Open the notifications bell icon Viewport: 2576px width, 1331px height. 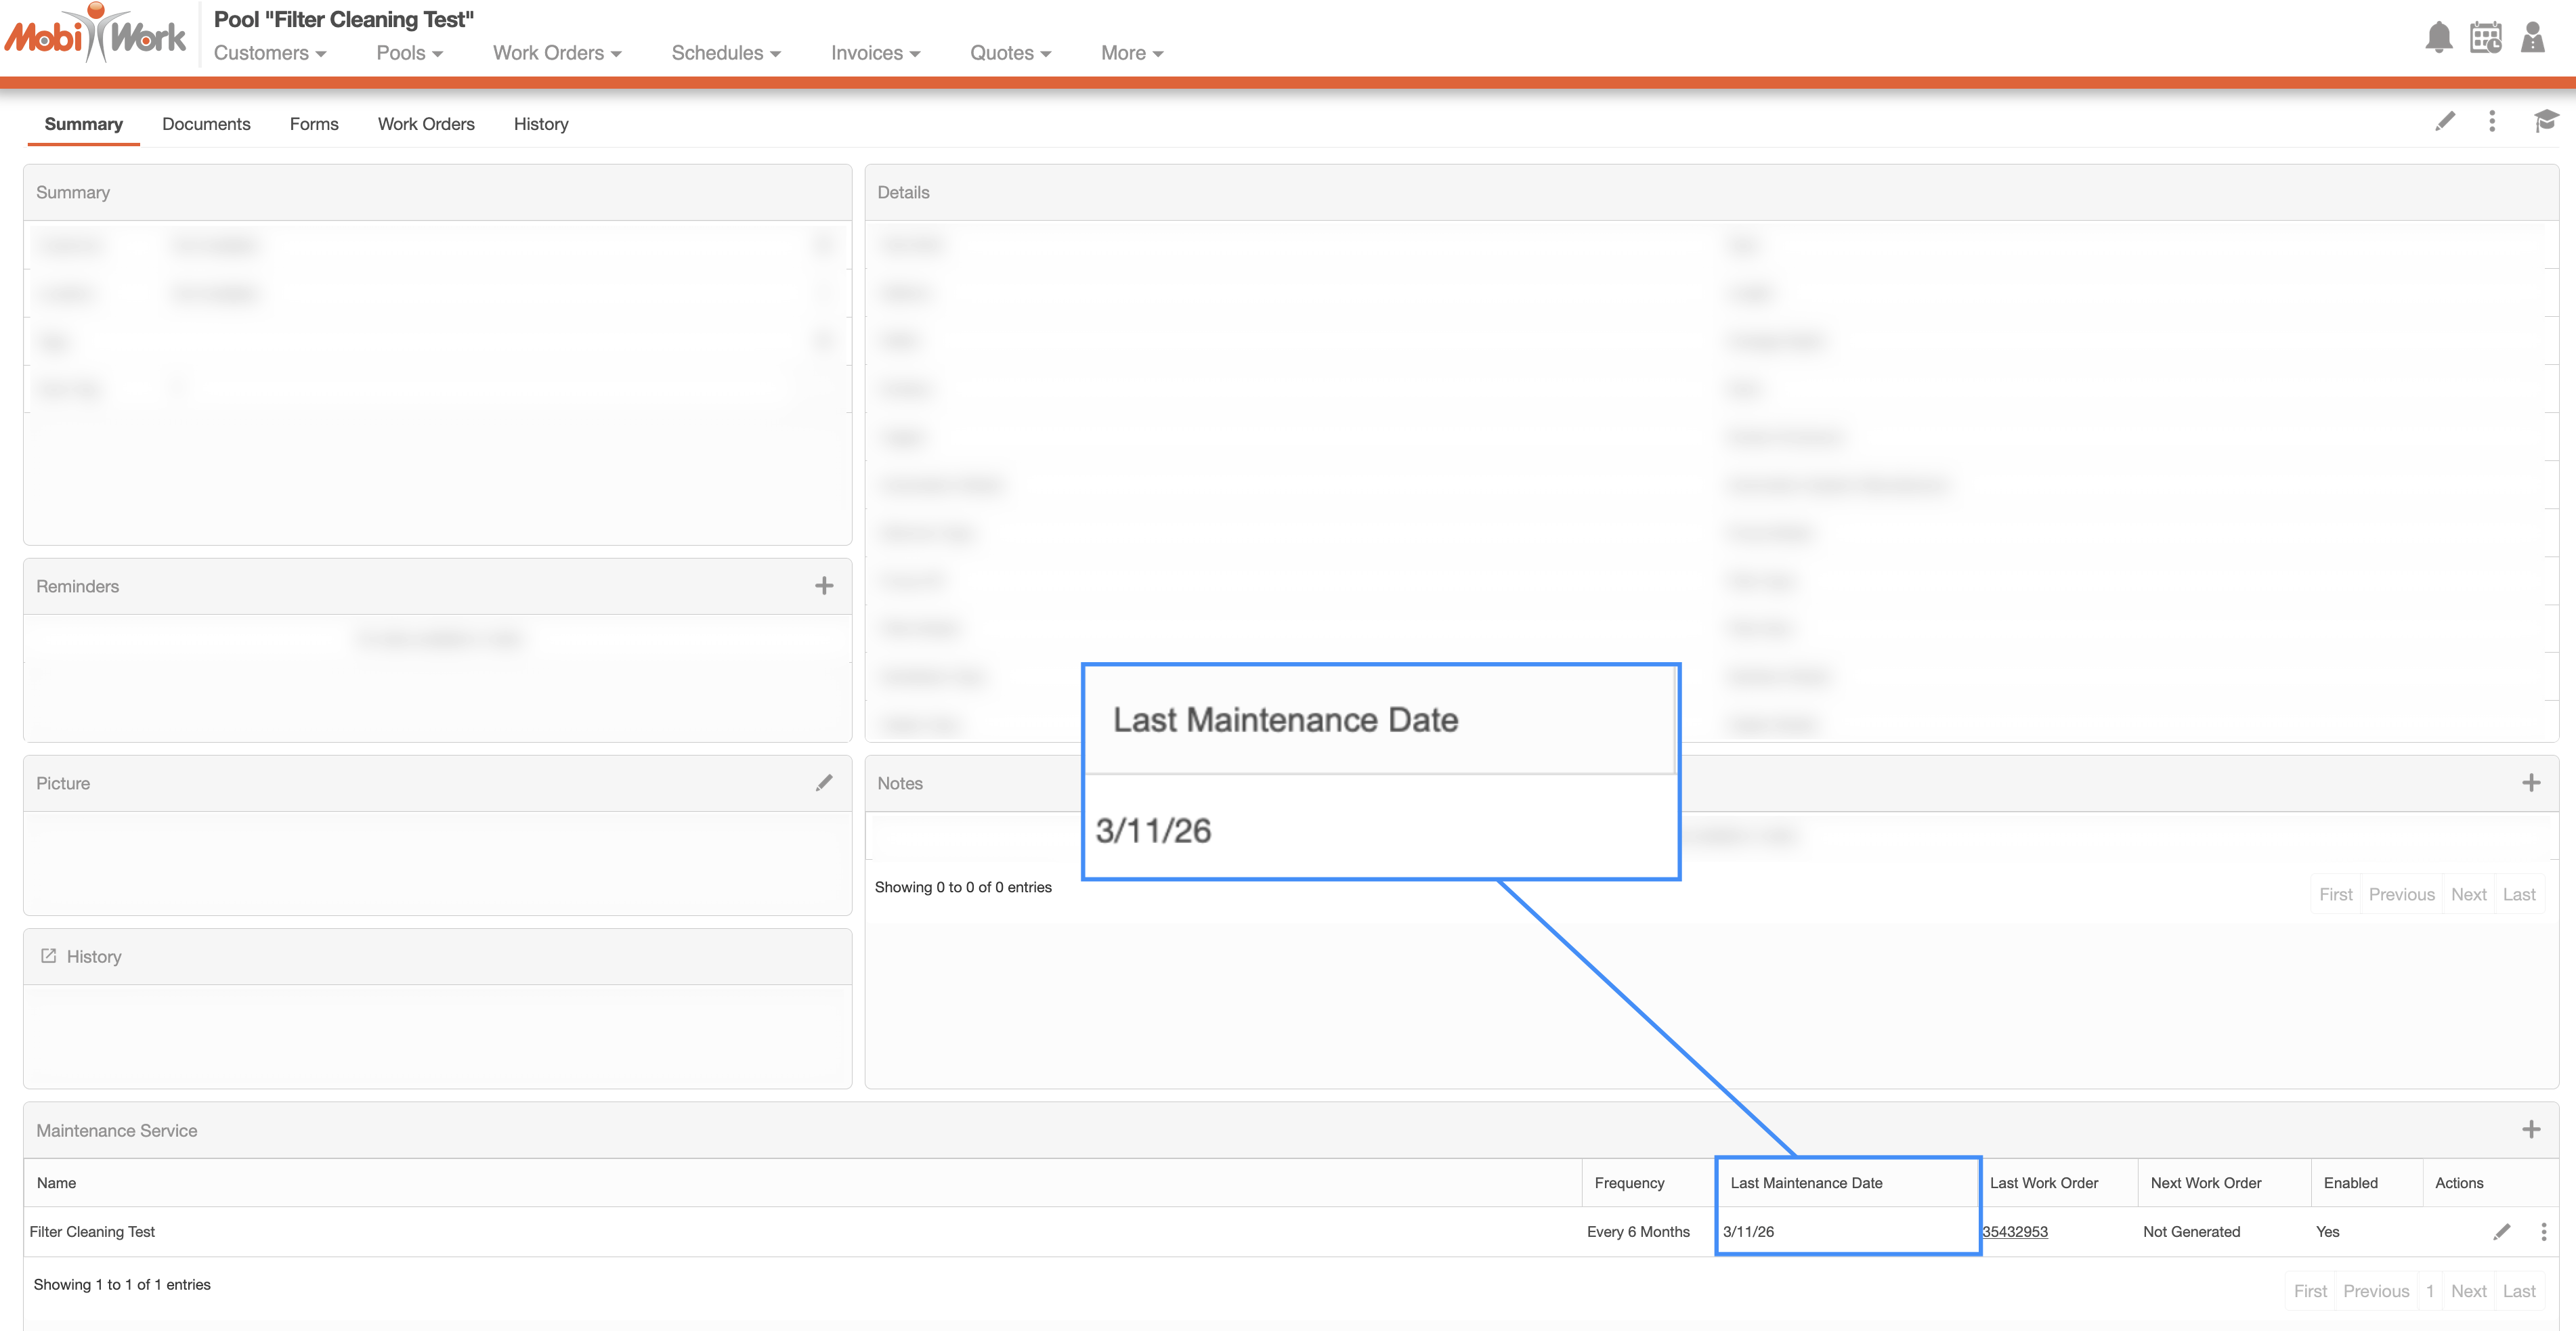(2438, 38)
